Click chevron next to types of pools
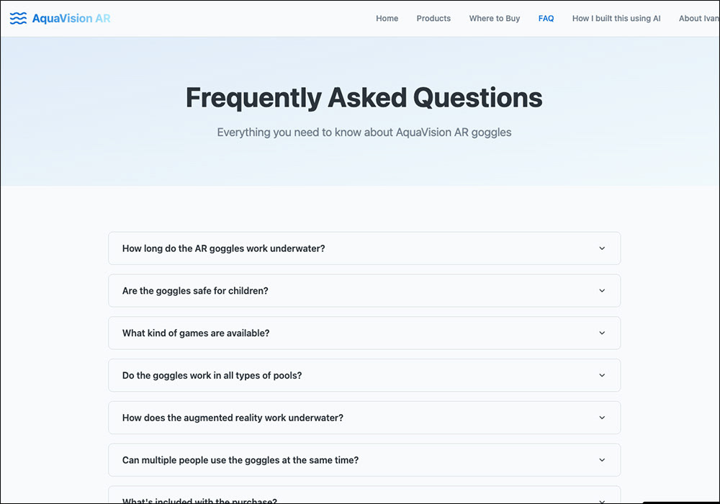Image resolution: width=720 pixels, height=504 pixels. click(x=602, y=376)
